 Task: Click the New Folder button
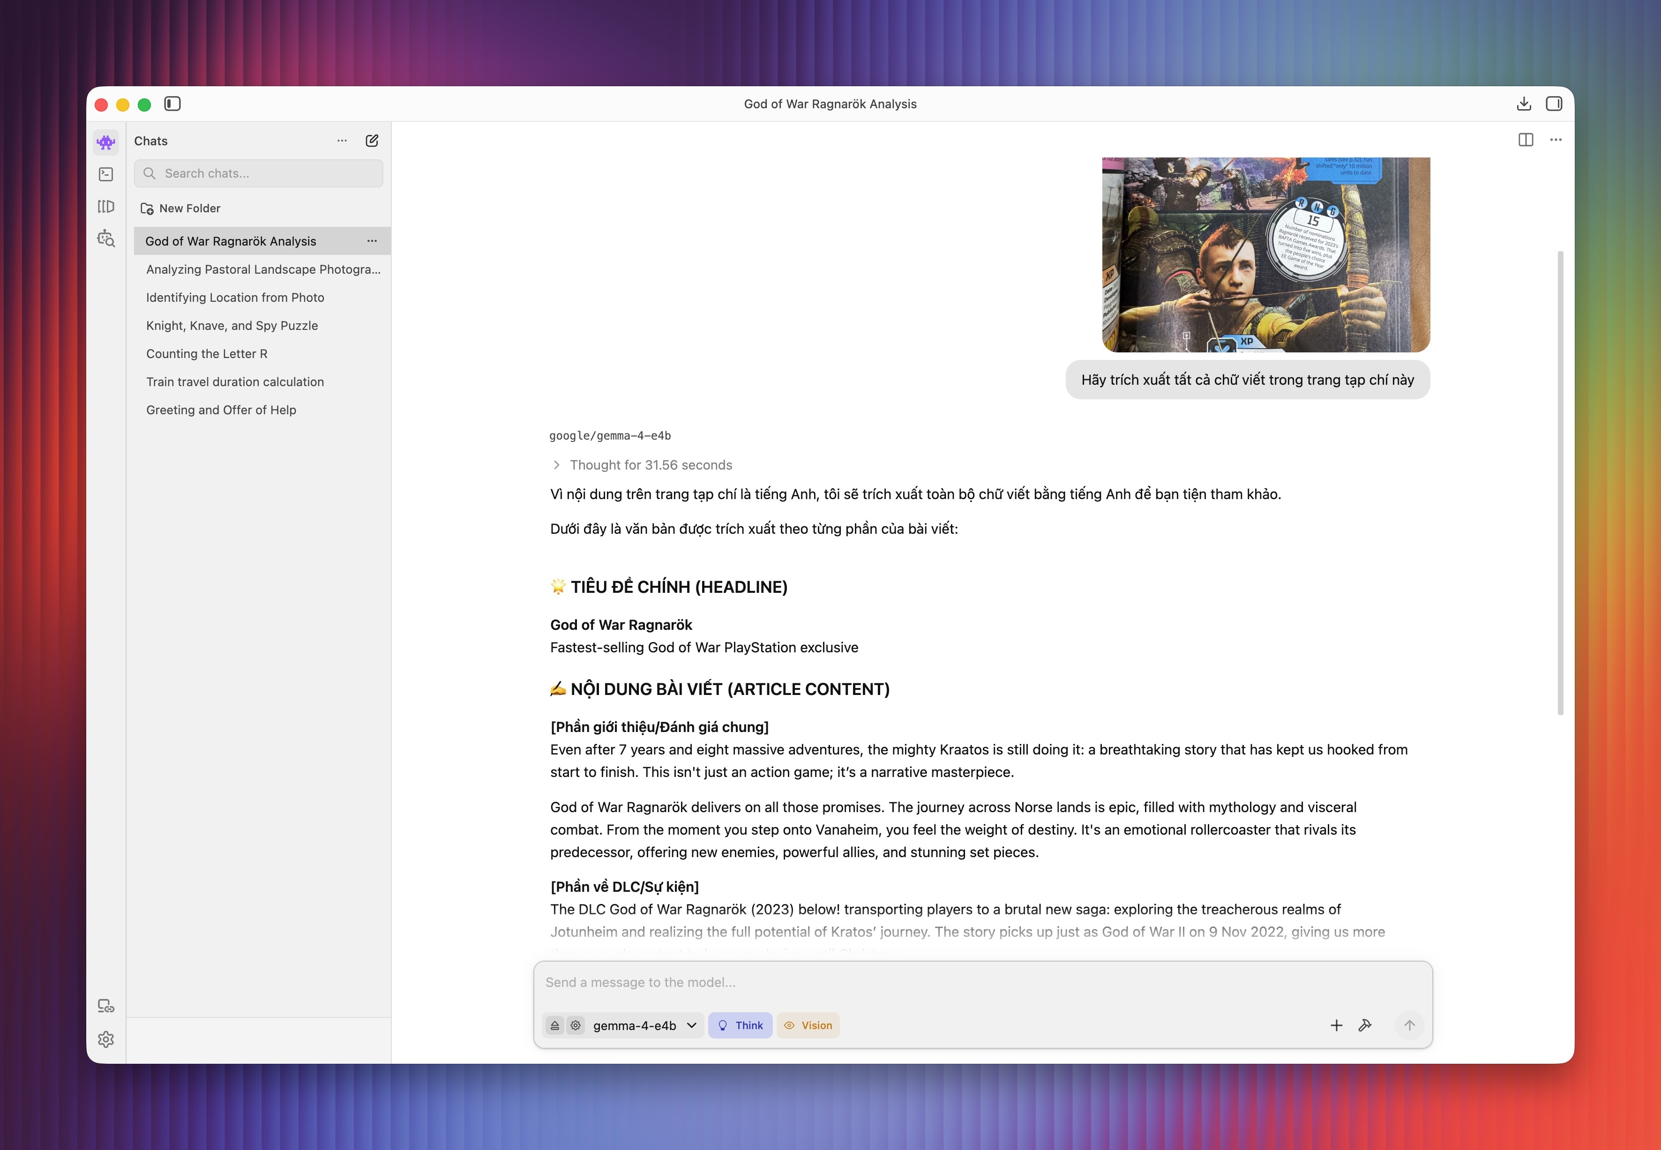(x=180, y=208)
